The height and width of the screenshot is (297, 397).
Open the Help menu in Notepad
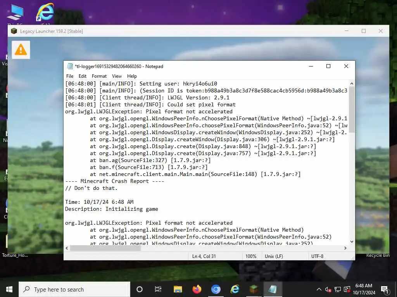click(132, 76)
